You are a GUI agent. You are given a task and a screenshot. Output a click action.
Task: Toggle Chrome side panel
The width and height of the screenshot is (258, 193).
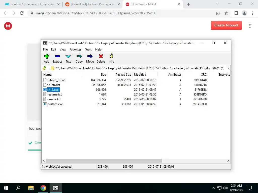pyautogui.click(x=236, y=13)
